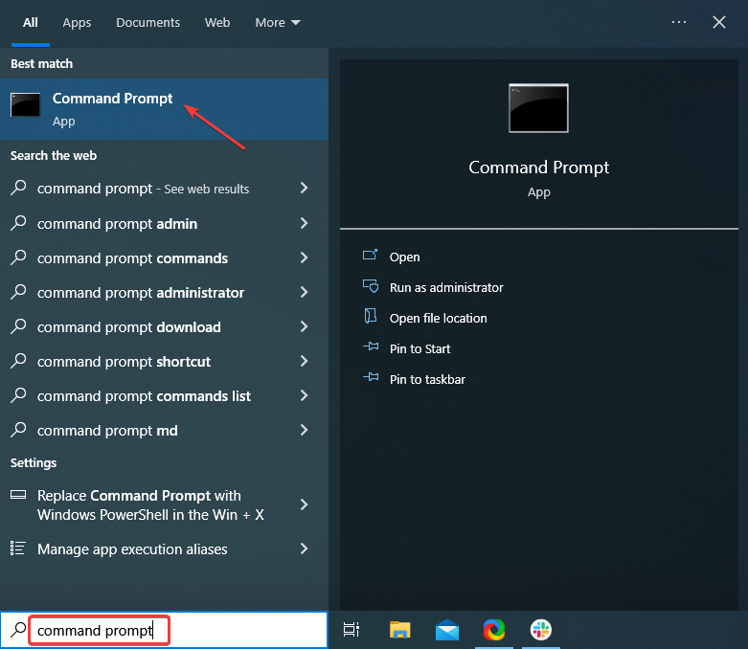Select 'command prompt md' suggestion
The image size is (748, 649).
pos(164,430)
